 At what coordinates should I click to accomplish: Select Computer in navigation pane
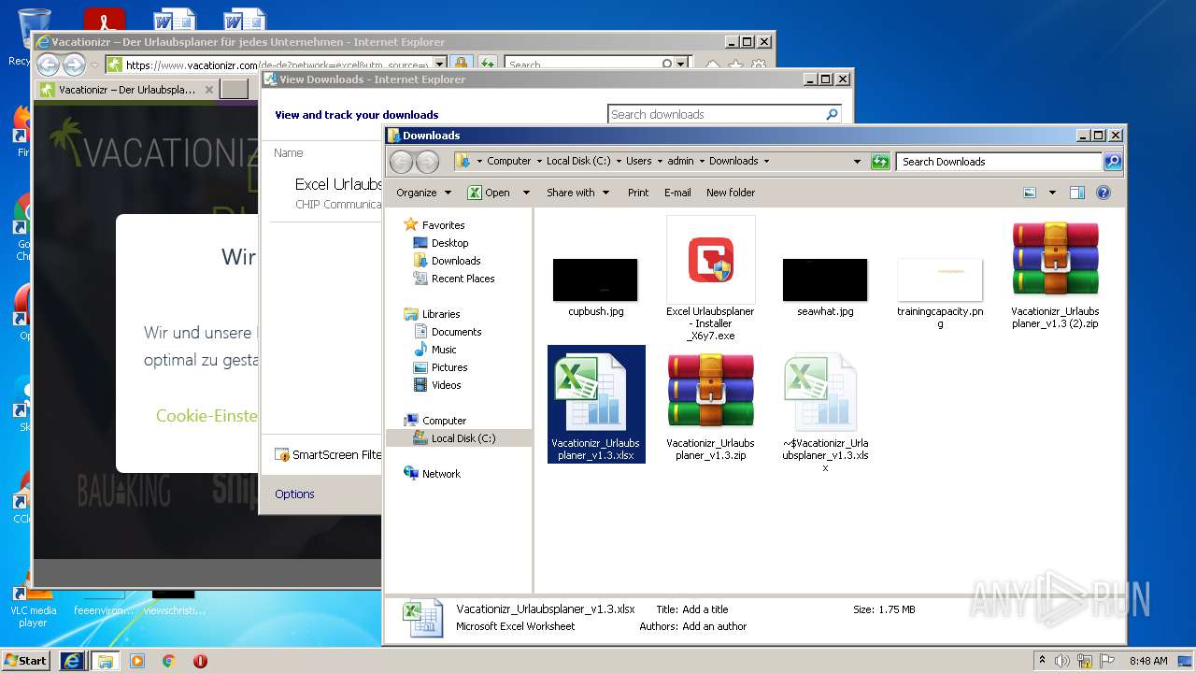pos(444,421)
